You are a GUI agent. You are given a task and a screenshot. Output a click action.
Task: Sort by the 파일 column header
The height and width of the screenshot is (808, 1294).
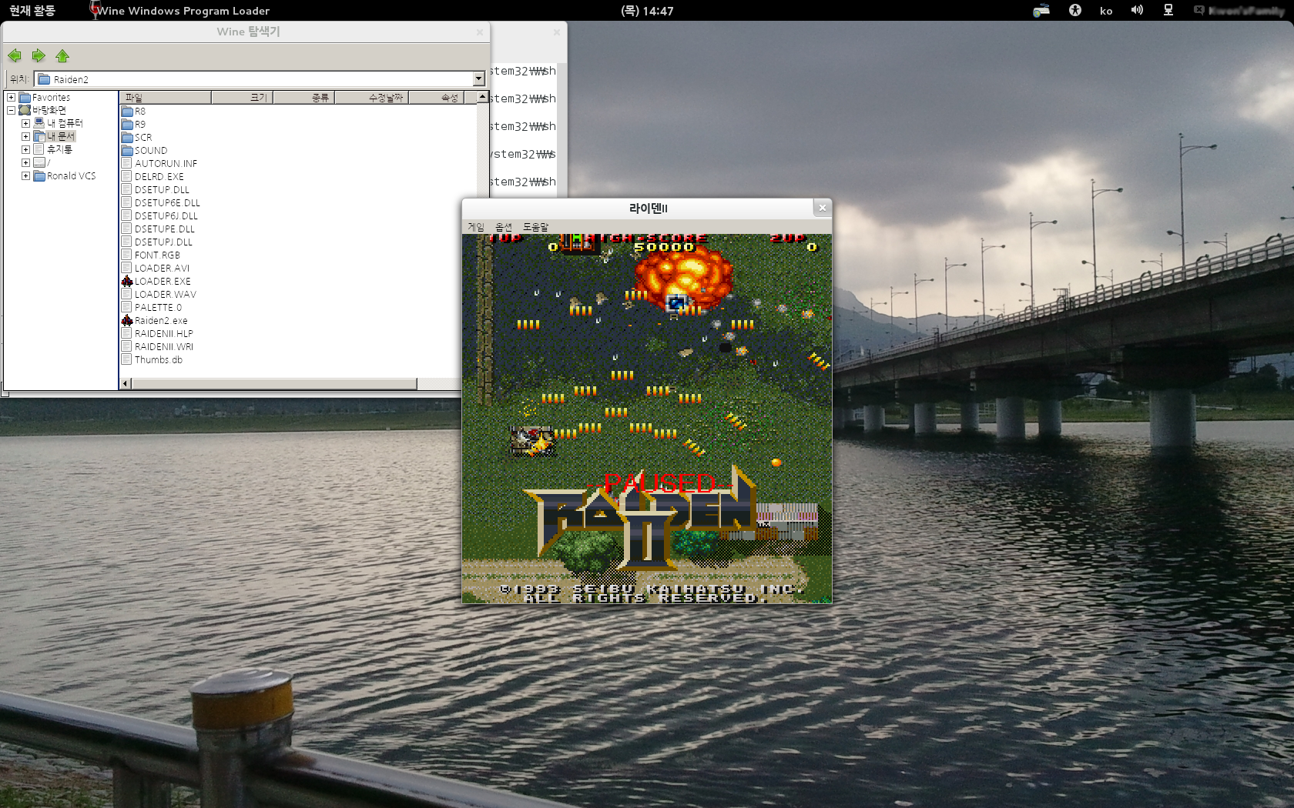pyautogui.click(x=165, y=97)
